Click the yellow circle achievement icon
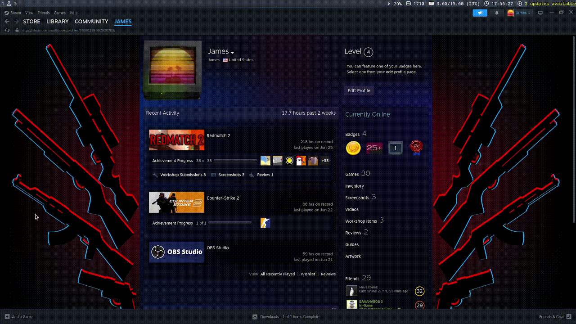Viewport: 576px width, 324px height. pos(289,161)
